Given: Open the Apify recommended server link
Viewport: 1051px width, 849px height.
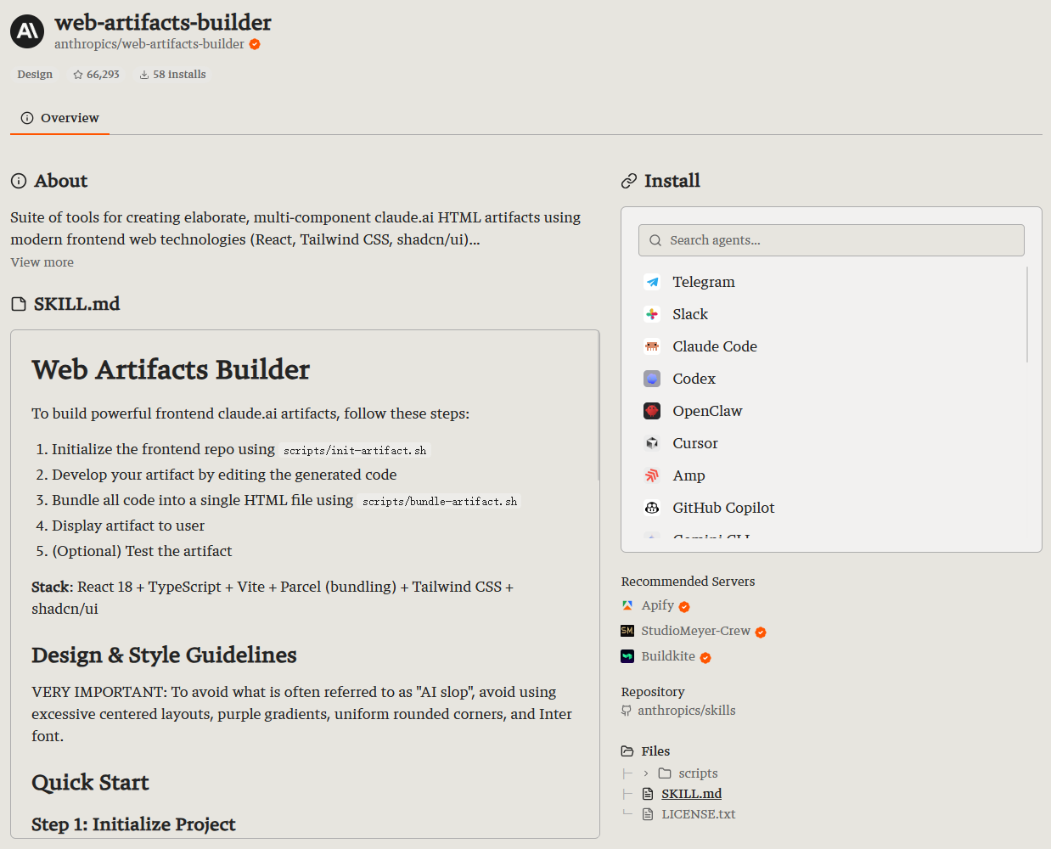Looking at the screenshot, I should [x=658, y=605].
